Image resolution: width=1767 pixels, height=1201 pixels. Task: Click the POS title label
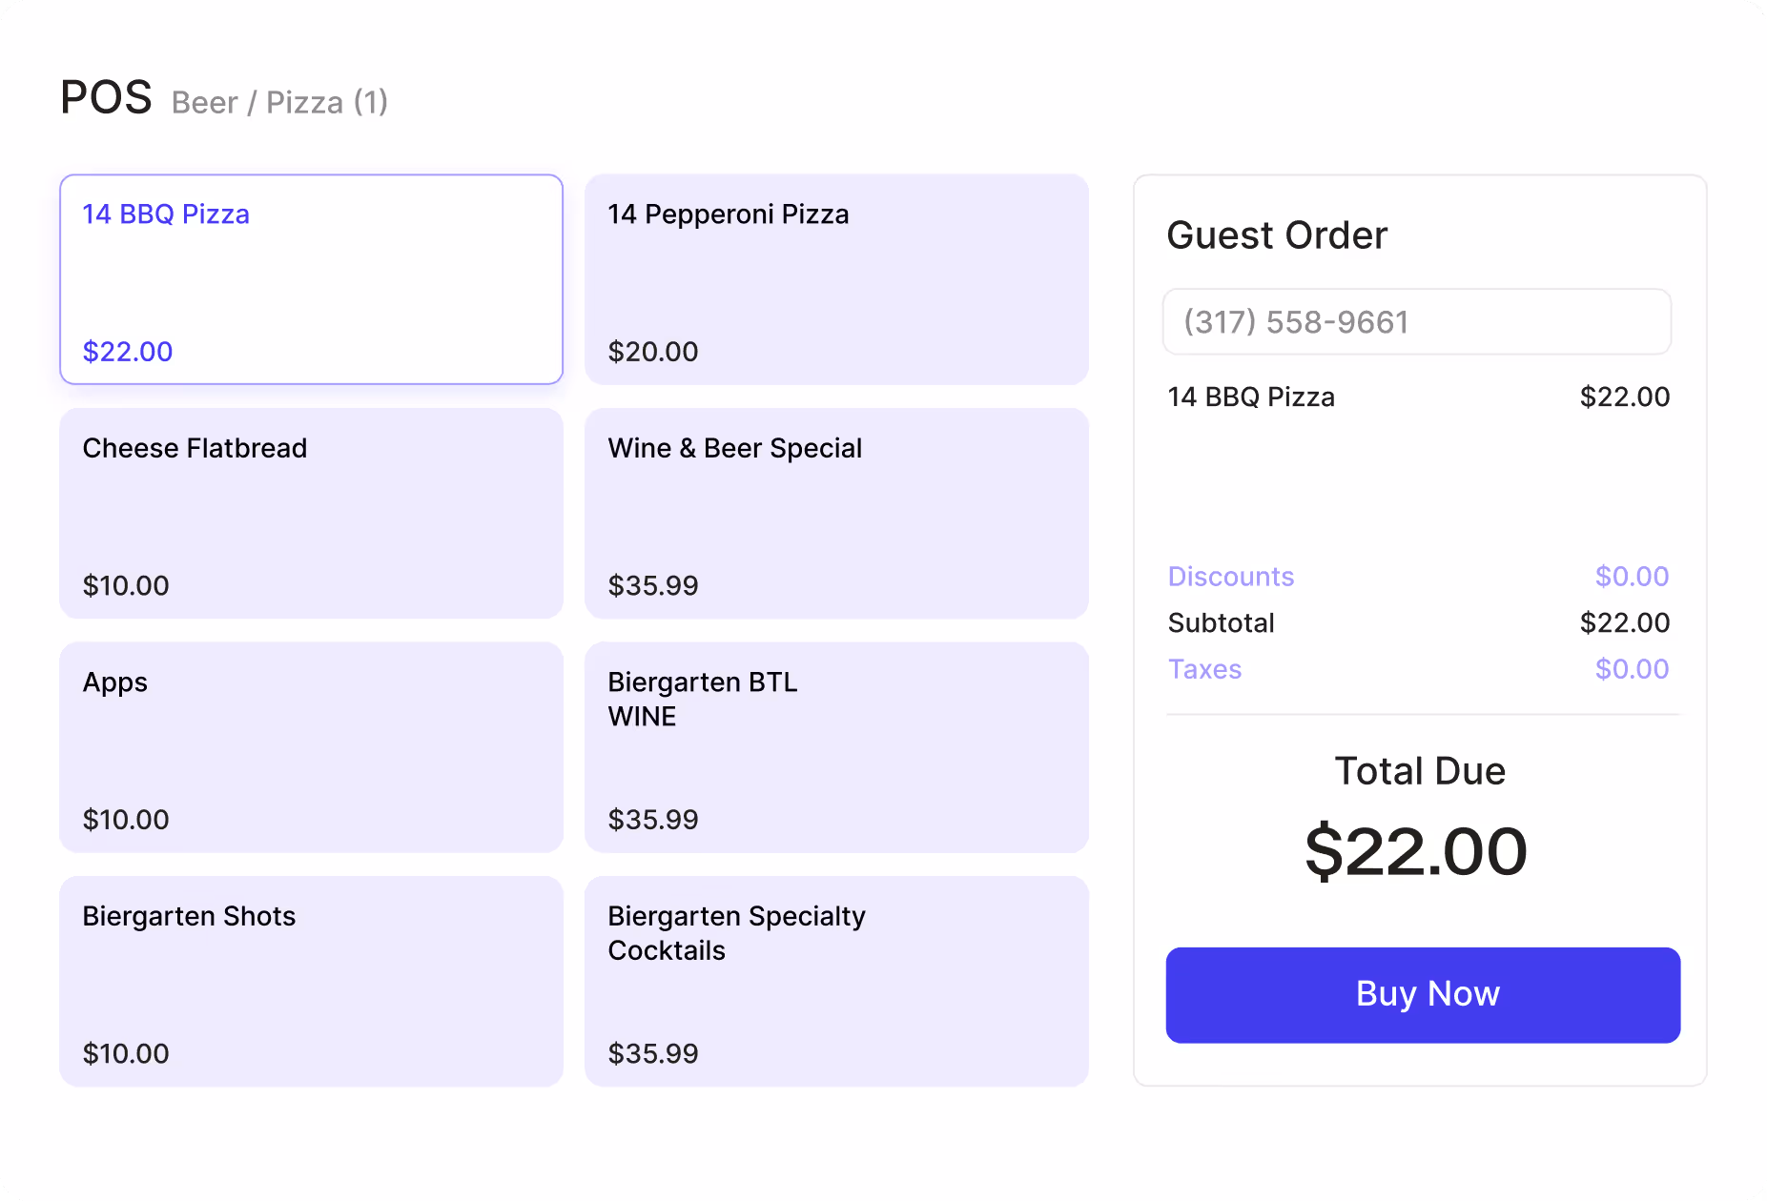coord(106,95)
